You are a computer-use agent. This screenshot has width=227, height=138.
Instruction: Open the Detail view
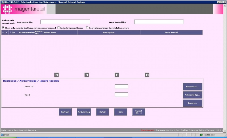[x=102, y=112]
